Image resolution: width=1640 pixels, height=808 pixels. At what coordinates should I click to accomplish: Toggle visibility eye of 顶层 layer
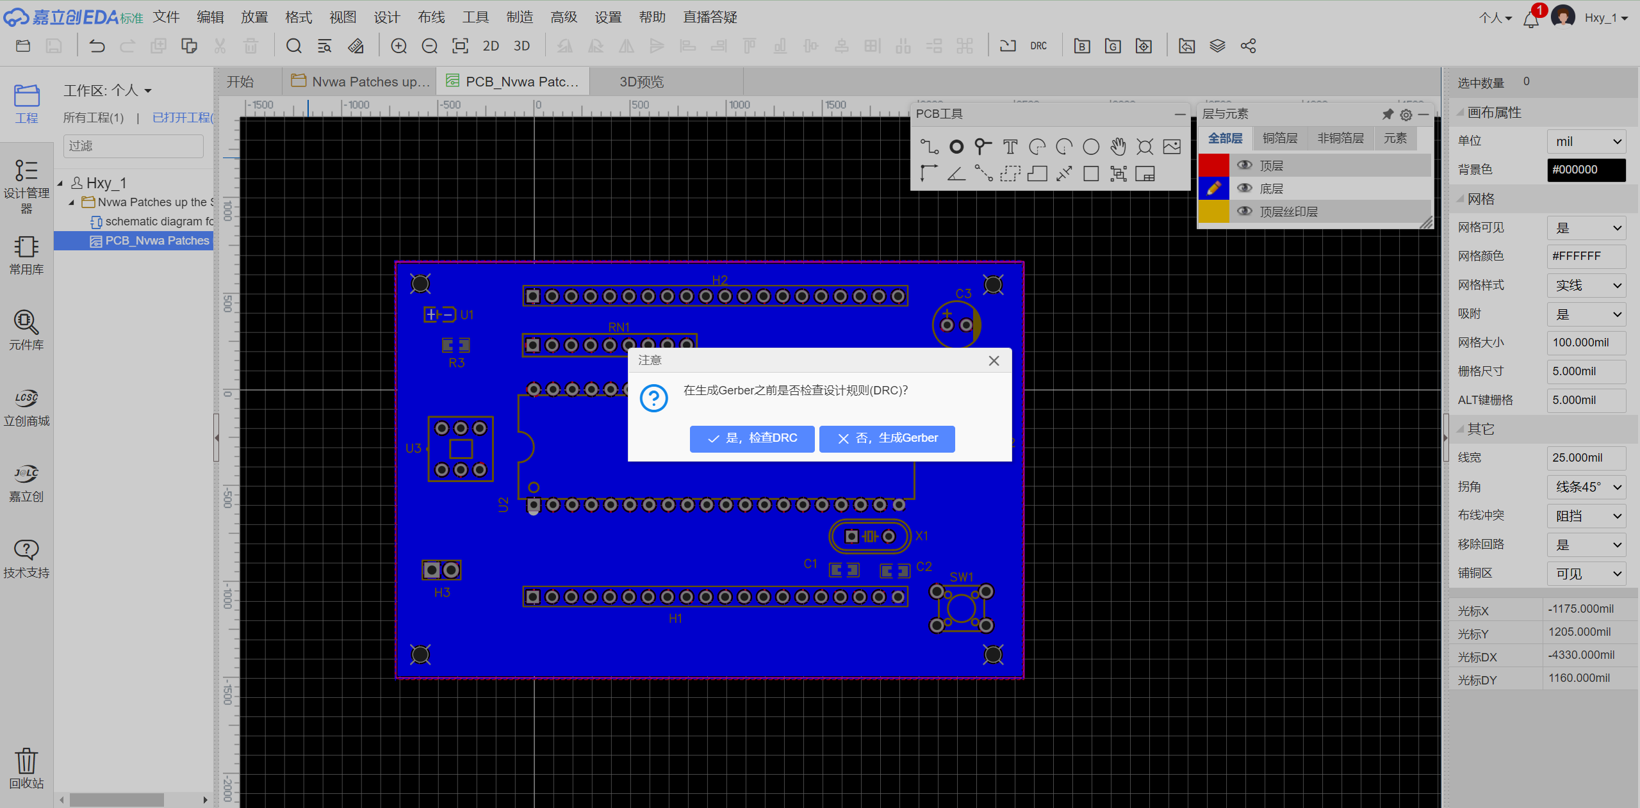(x=1244, y=165)
